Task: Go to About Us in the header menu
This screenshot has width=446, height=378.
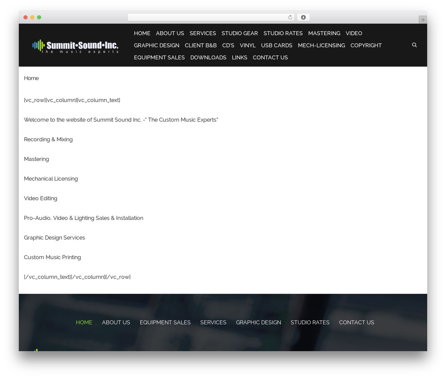Action: pyautogui.click(x=170, y=33)
